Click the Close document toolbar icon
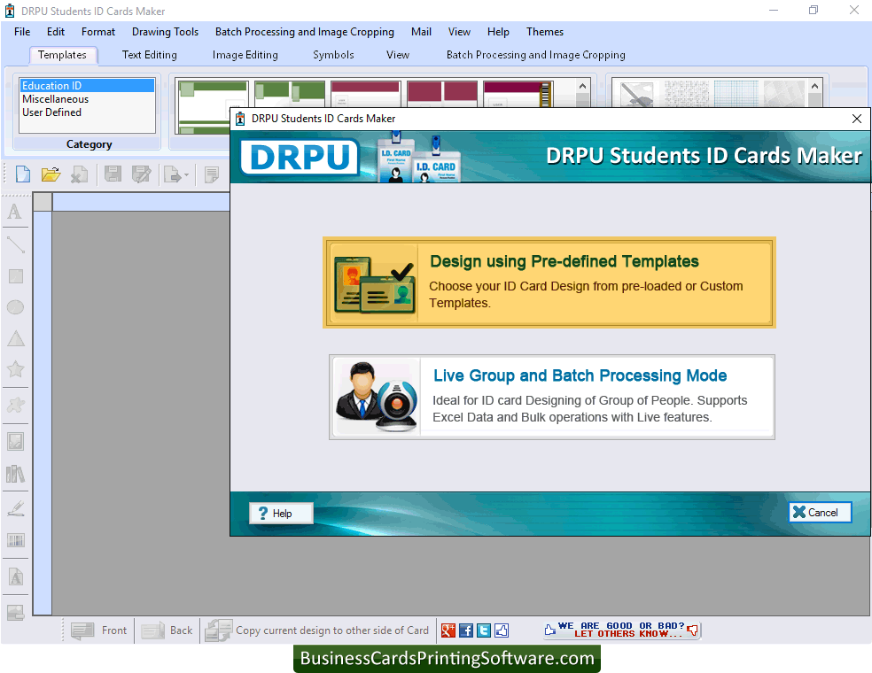 click(79, 174)
